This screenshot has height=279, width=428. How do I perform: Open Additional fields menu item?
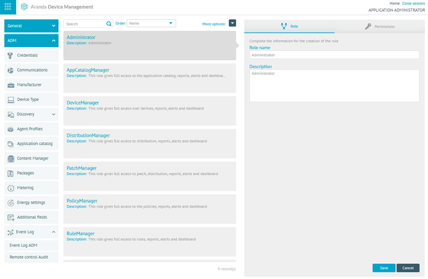[x=31, y=217]
